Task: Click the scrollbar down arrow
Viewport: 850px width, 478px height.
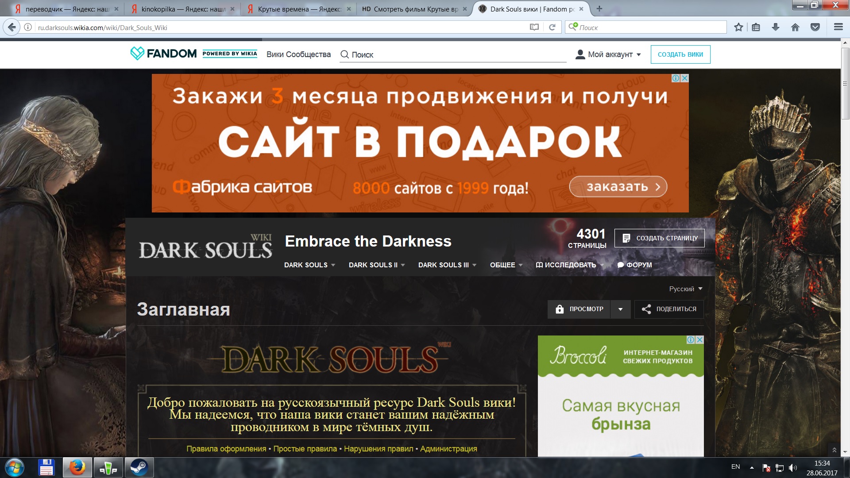Action: [845, 452]
